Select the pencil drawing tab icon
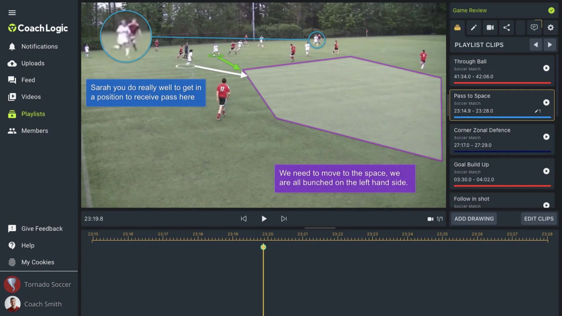The width and height of the screenshot is (562, 316). [x=474, y=28]
